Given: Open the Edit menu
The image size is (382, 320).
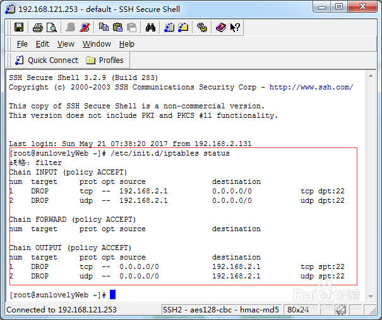Looking at the screenshot, I should [x=42, y=44].
